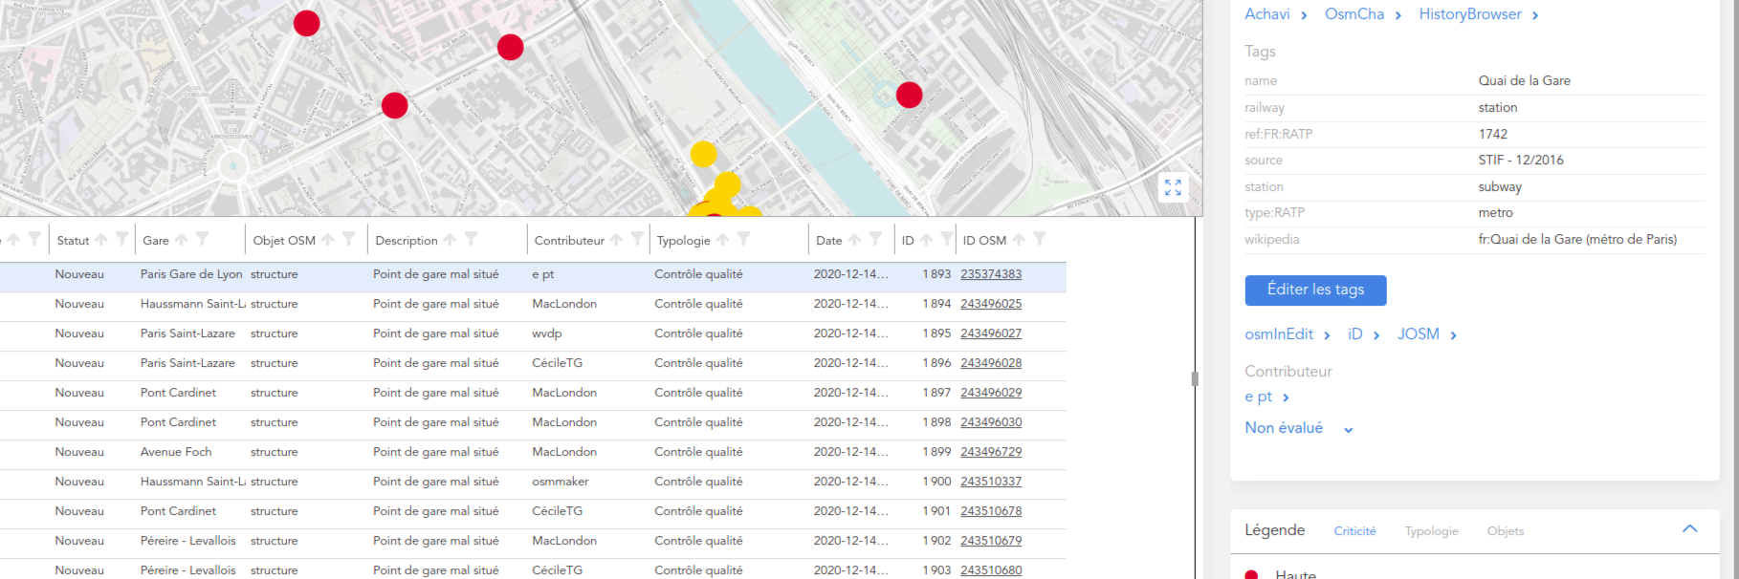Sort the ID OSM column
1739x579 pixels.
1019,240
